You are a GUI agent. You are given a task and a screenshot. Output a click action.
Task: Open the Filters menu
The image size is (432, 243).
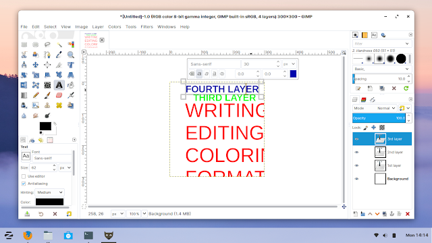tap(146, 27)
